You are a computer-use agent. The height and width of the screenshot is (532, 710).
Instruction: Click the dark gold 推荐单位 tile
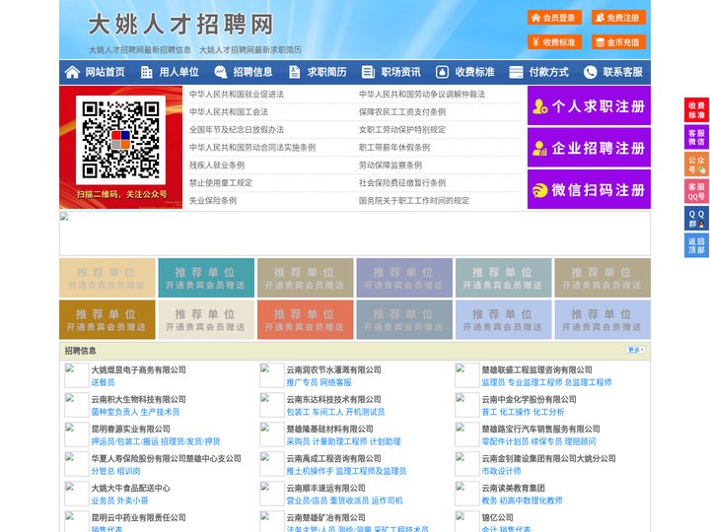[x=107, y=319]
